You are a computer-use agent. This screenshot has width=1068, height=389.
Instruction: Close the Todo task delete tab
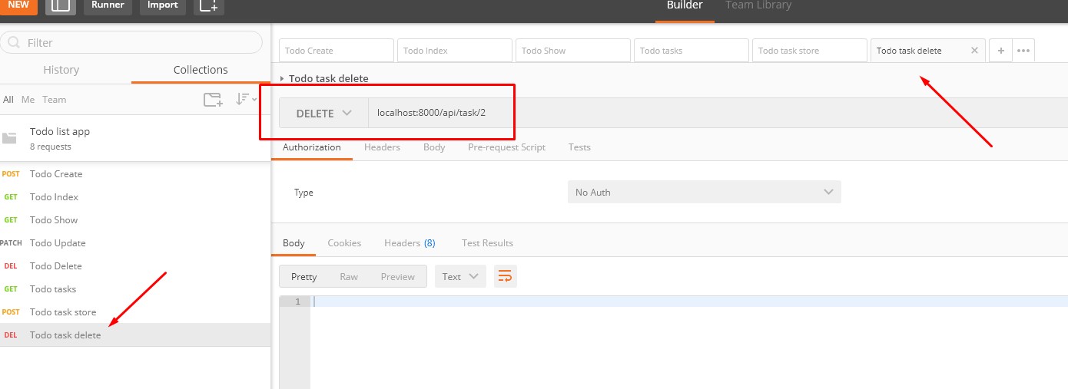pos(974,51)
